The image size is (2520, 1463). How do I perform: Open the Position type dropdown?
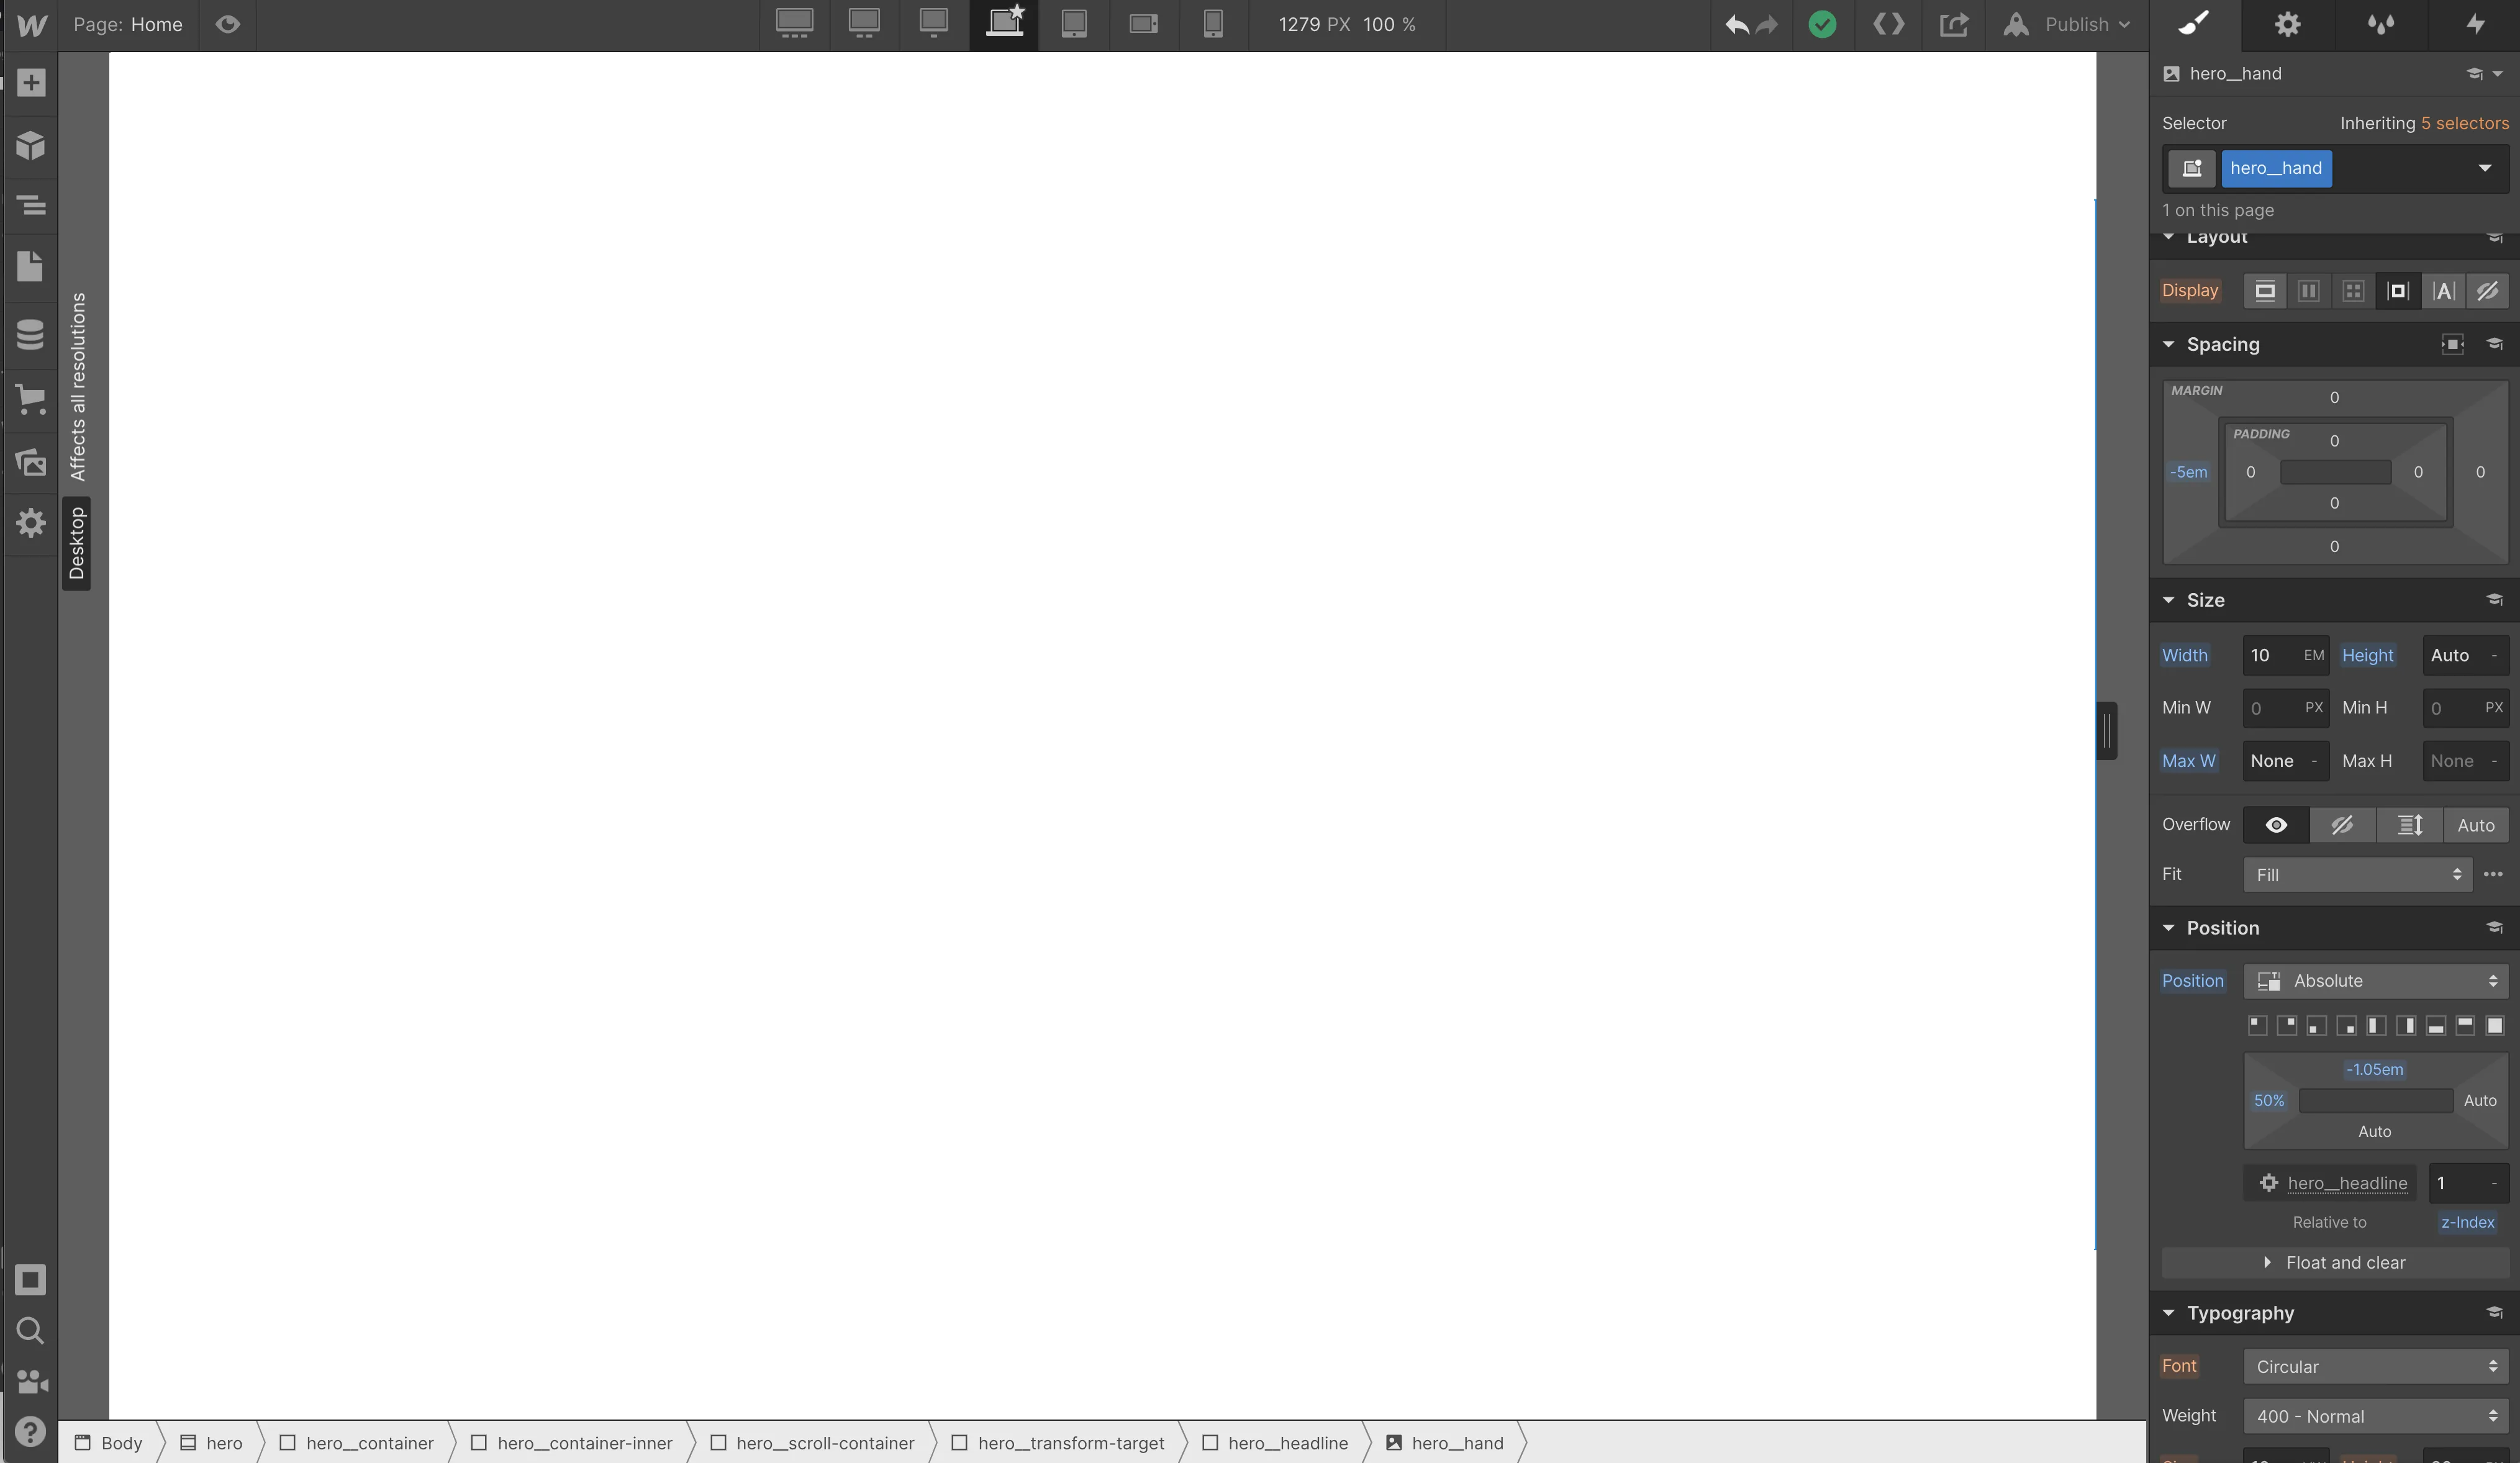pos(2375,981)
